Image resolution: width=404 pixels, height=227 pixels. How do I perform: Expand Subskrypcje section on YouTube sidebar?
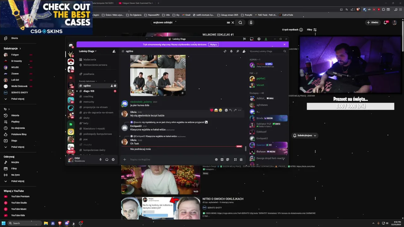pyautogui.click(x=12, y=49)
